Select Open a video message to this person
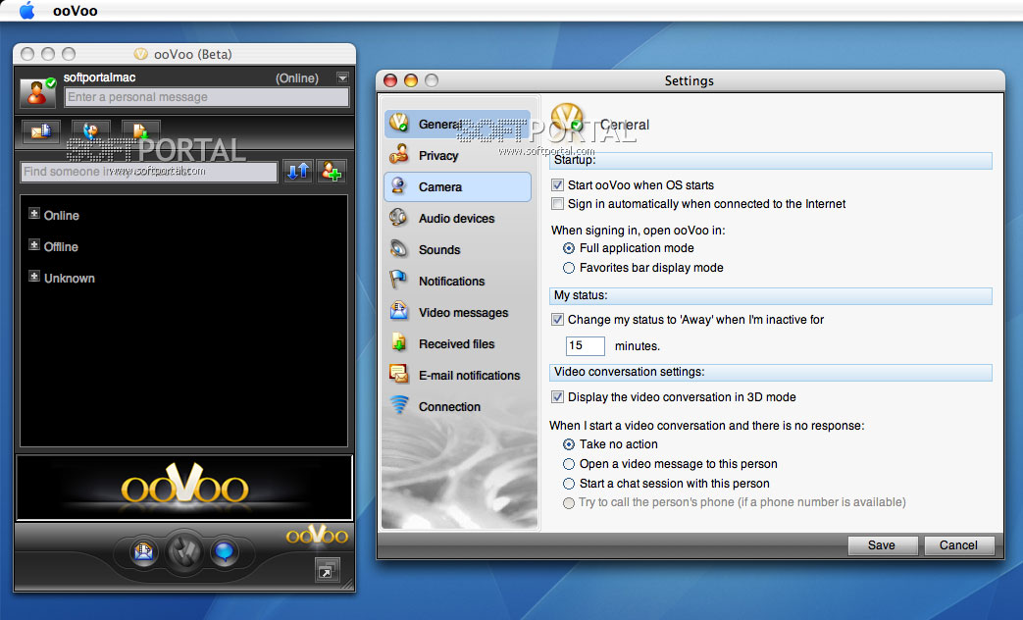 pos(569,464)
